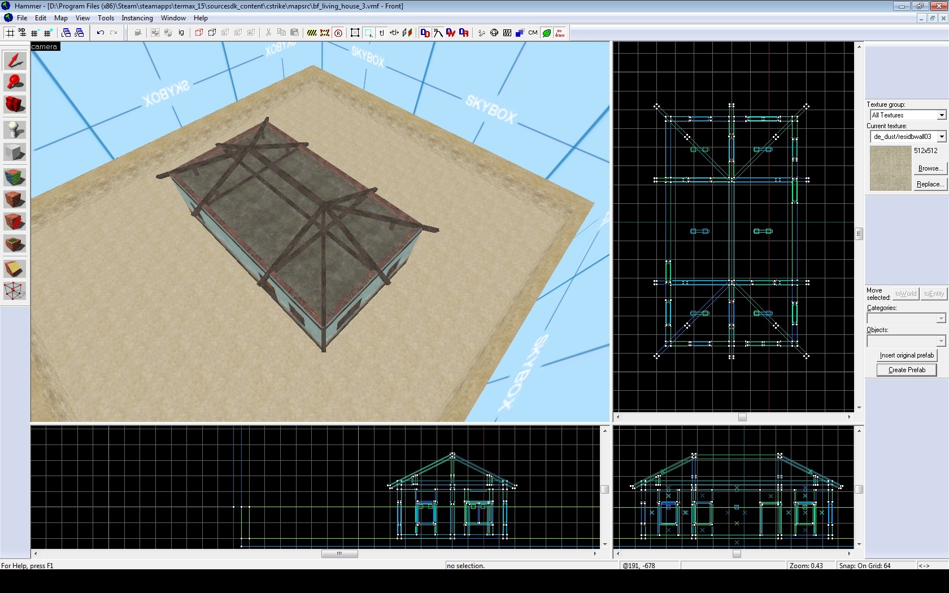949x593 pixels.
Task: Click the residbwall03 texture preview thumbnail
Action: (x=890, y=168)
